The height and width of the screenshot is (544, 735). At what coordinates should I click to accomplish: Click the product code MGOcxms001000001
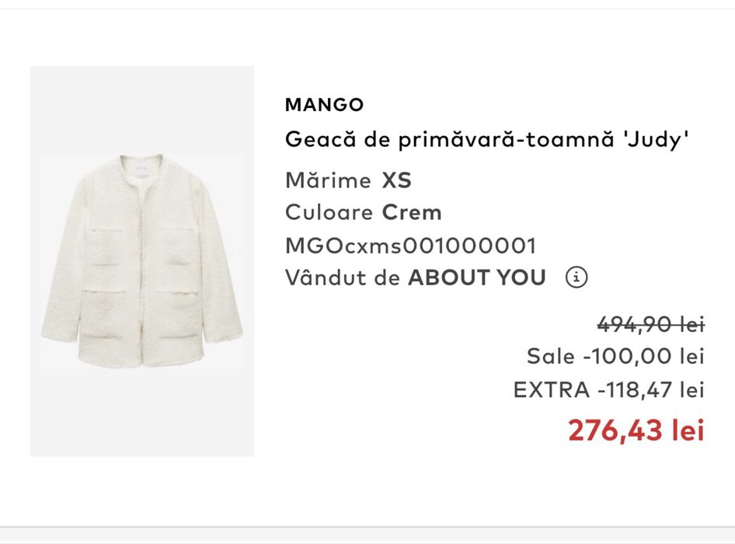[411, 246]
